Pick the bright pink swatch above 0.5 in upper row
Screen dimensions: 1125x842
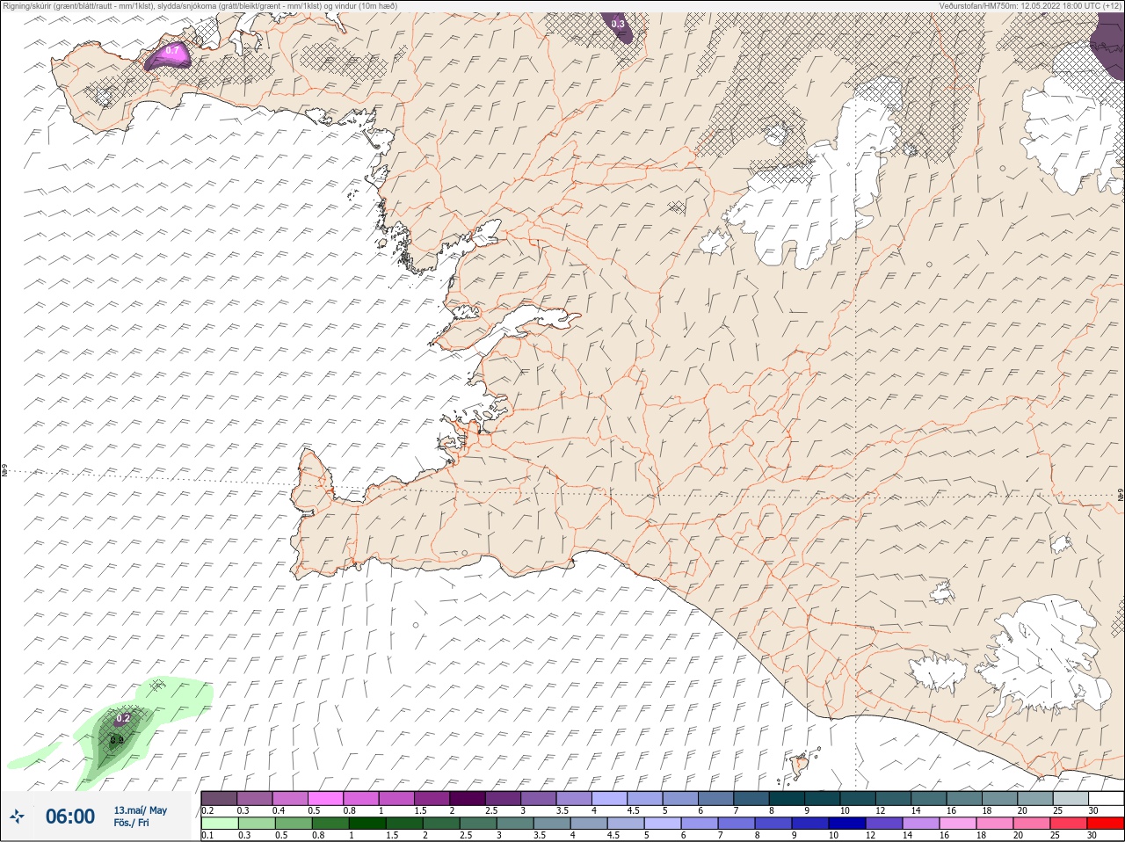point(325,798)
